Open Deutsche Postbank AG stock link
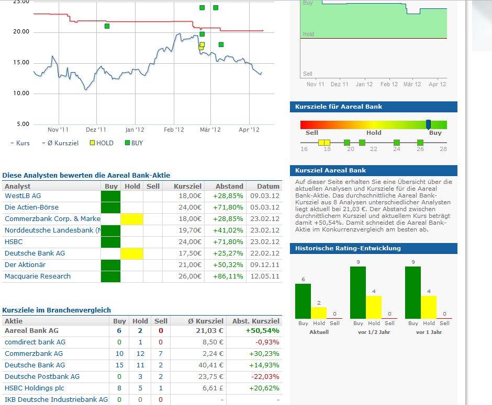The image size is (492, 405). pyautogui.click(x=42, y=376)
